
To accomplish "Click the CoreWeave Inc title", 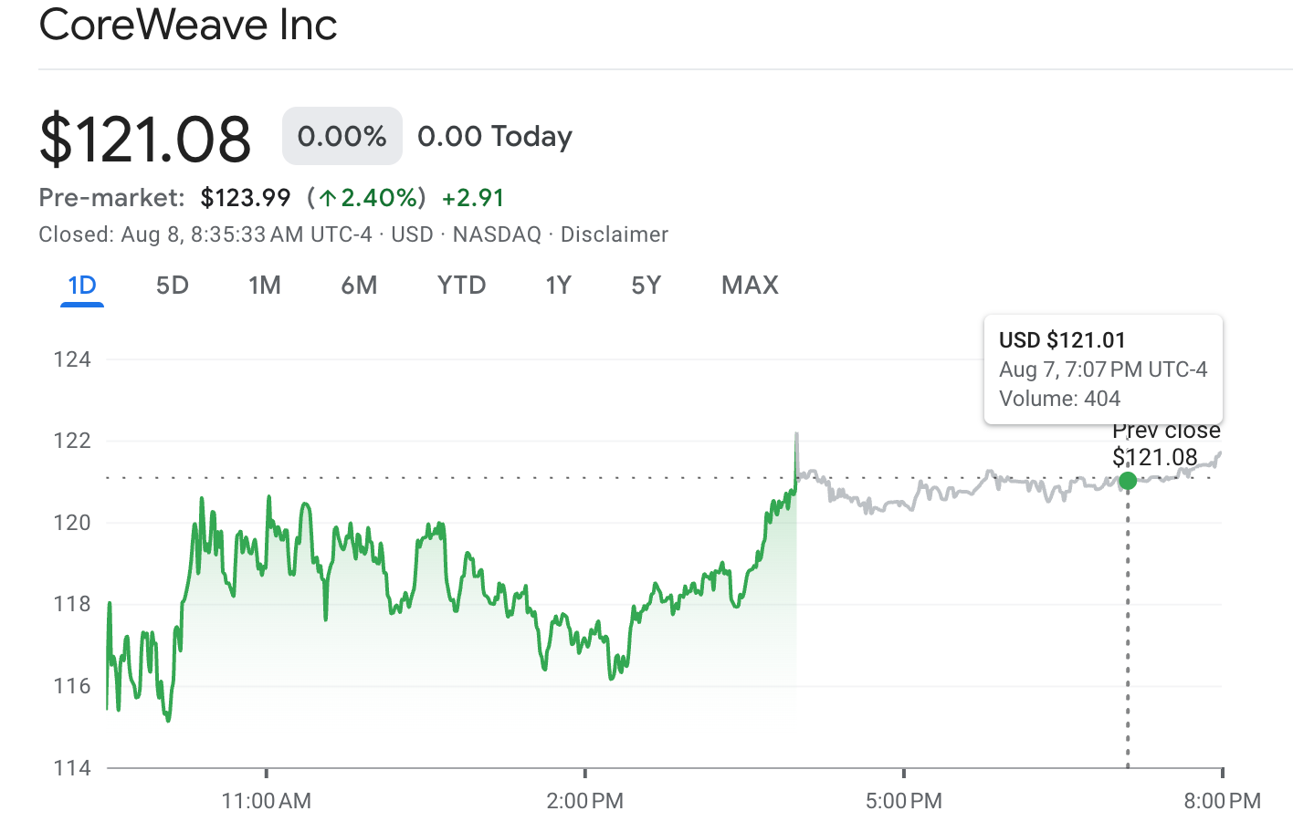I will [187, 26].
